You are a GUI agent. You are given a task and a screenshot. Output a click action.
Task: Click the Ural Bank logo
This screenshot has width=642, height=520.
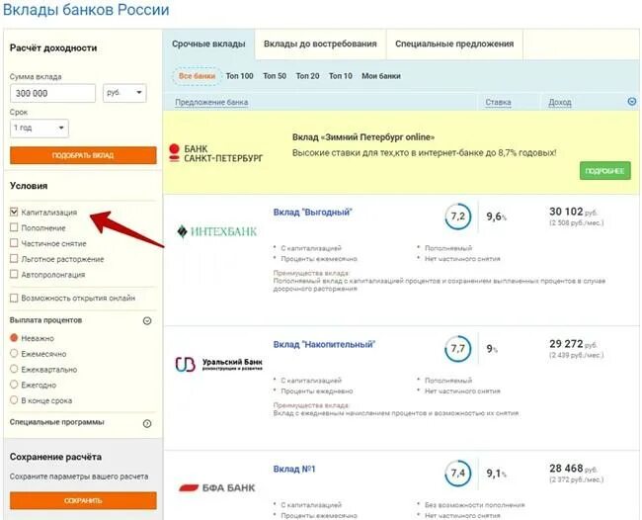click(x=218, y=364)
